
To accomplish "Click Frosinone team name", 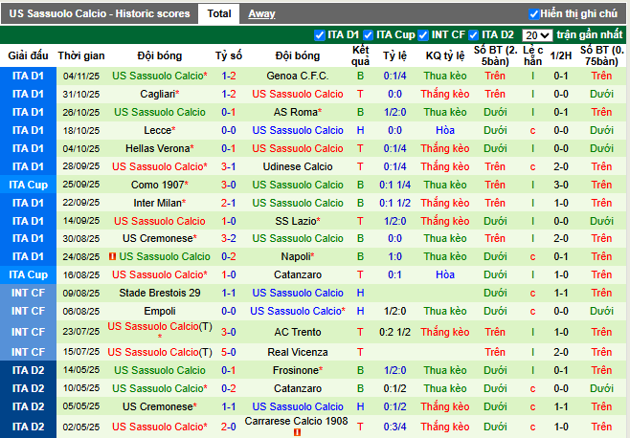I will tap(298, 370).
